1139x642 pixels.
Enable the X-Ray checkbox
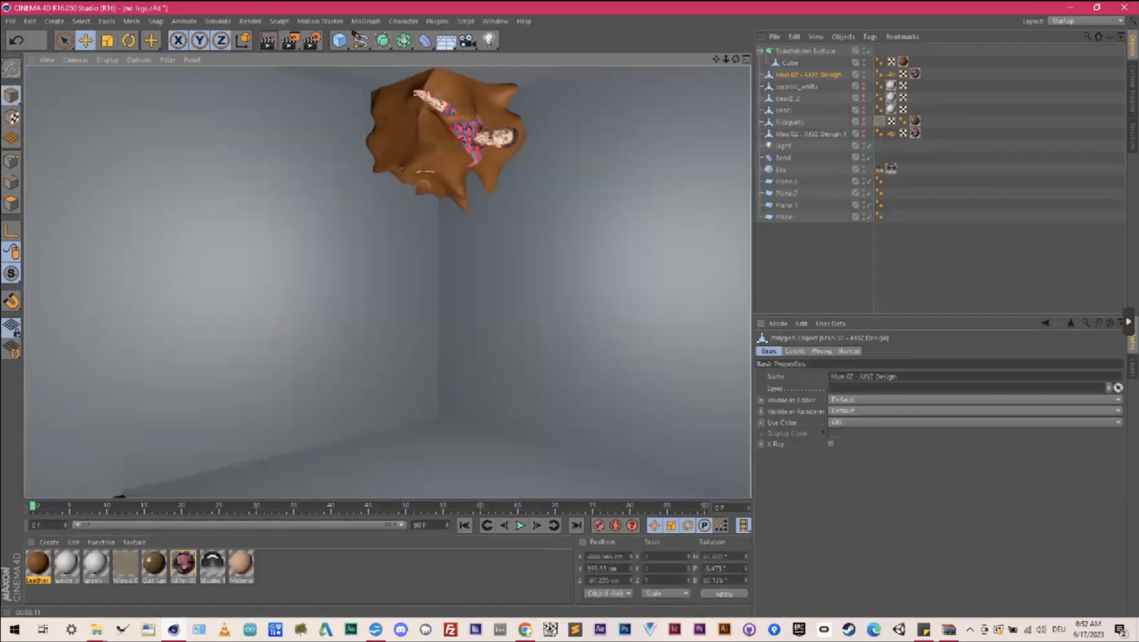(x=831, y=444)
